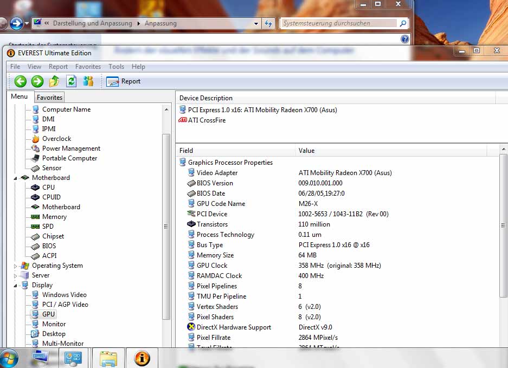This screenshot has height=368, width=508.
Task: Select Multi-Monitor tree item
Action: (x=63, y=344)
